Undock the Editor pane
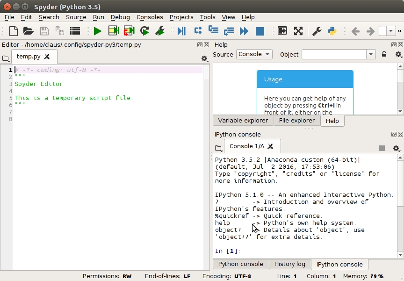404x281 pixels. 200,44
